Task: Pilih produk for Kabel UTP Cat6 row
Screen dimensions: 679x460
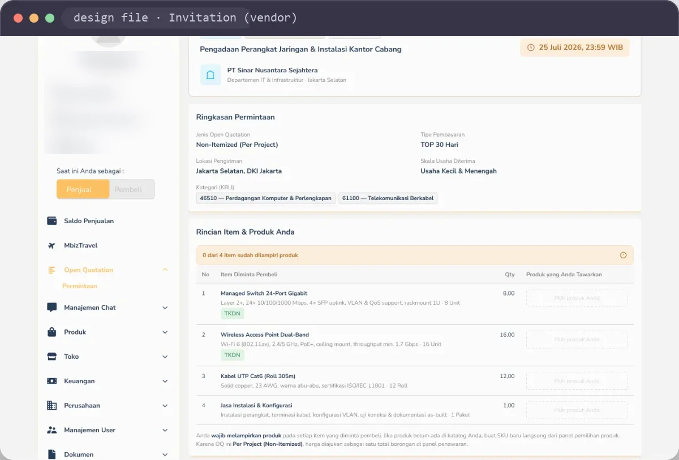Action: tap(577, 381)
